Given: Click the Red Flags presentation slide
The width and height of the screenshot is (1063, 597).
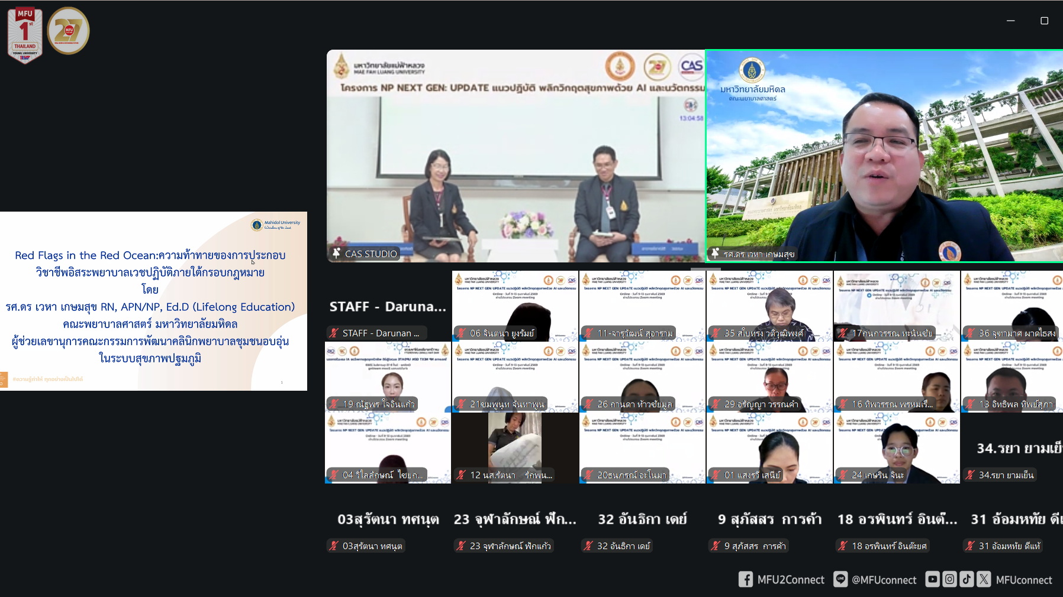Looking at the screenshot, I should click(153, 301).
